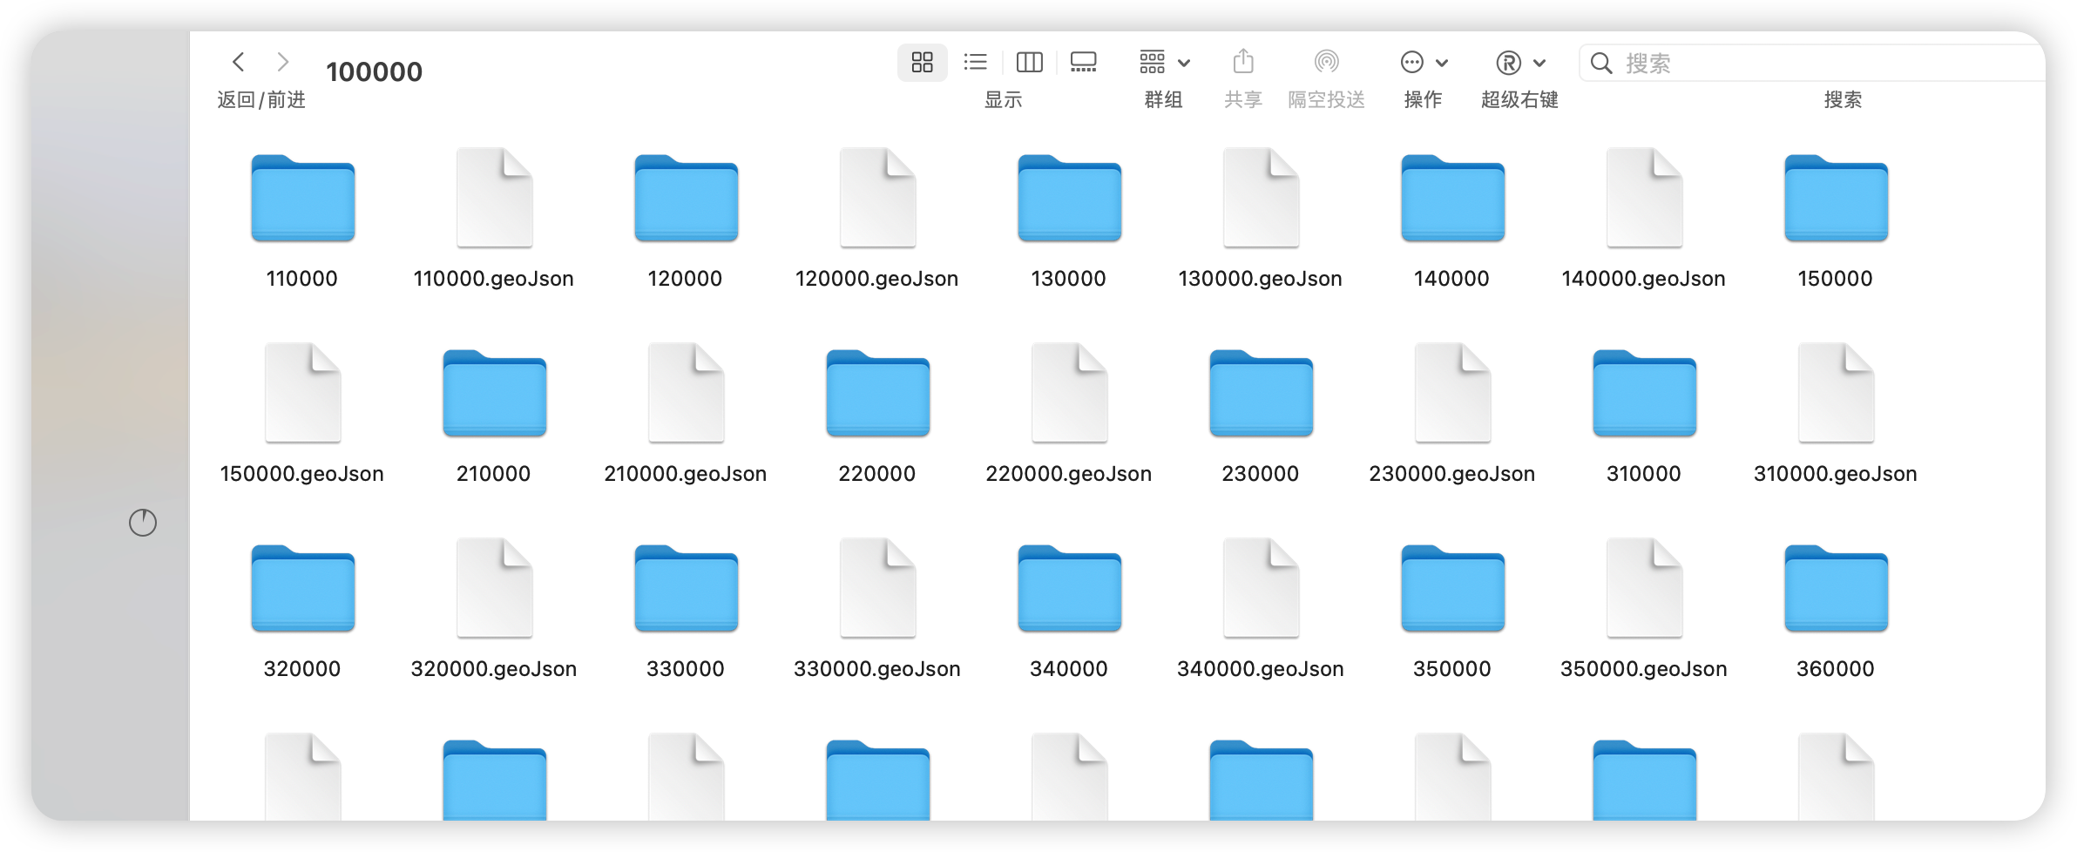
Task: Click the 显示 label under view buttons
Action: coord(1003,99)
